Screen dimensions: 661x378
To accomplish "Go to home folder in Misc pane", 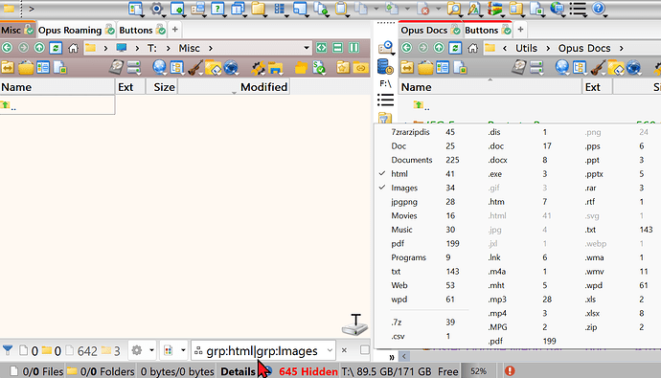I will click(73, 48).
